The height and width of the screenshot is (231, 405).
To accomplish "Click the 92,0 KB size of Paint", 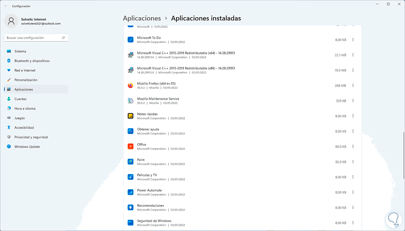I will [x=341, y=162].
